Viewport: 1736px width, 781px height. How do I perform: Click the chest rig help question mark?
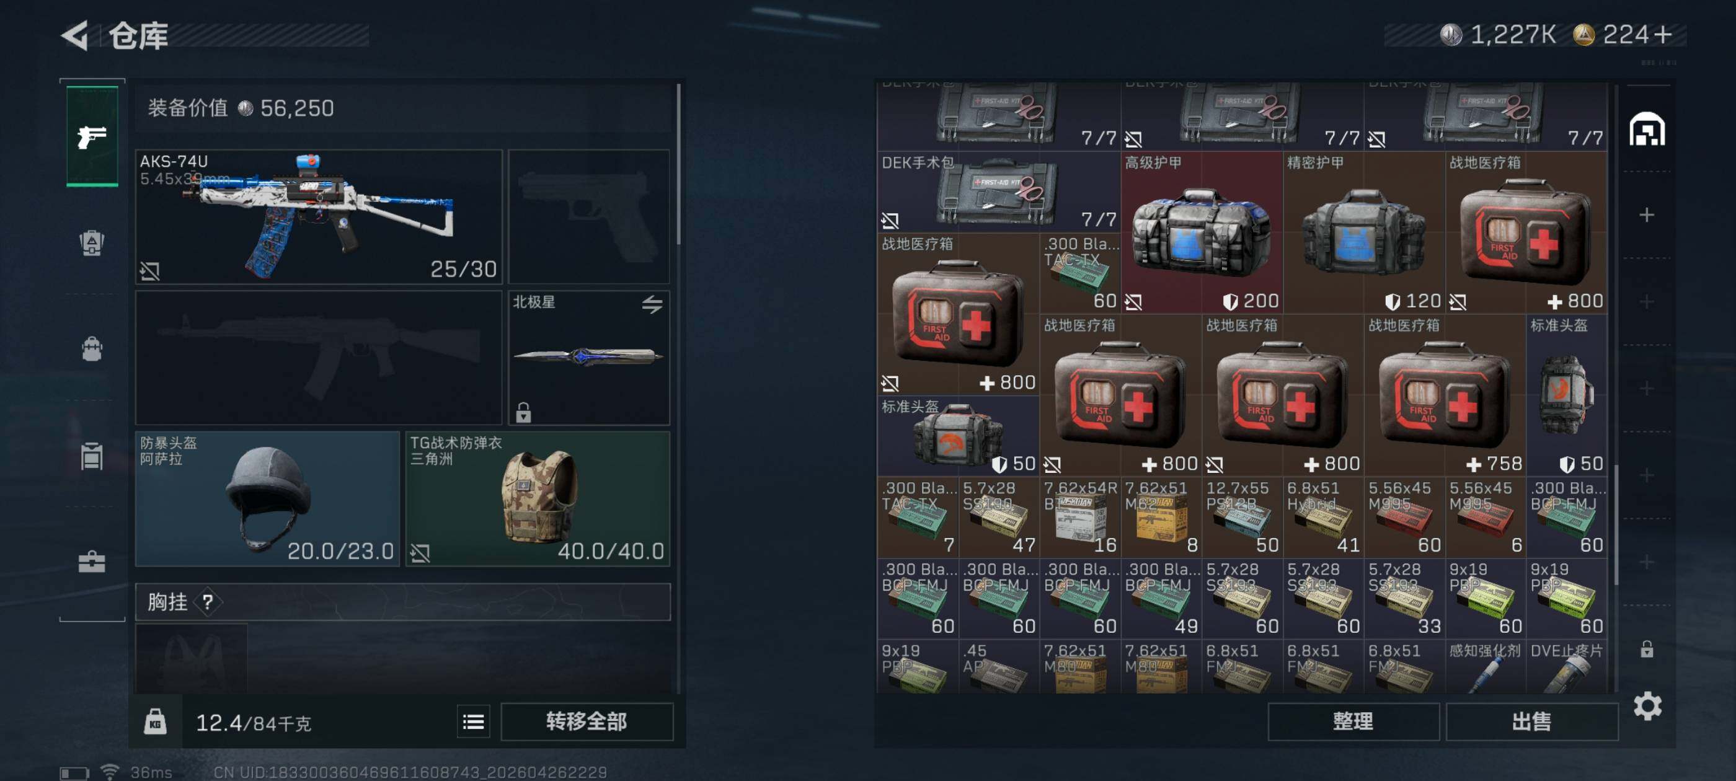click(208, 602)
